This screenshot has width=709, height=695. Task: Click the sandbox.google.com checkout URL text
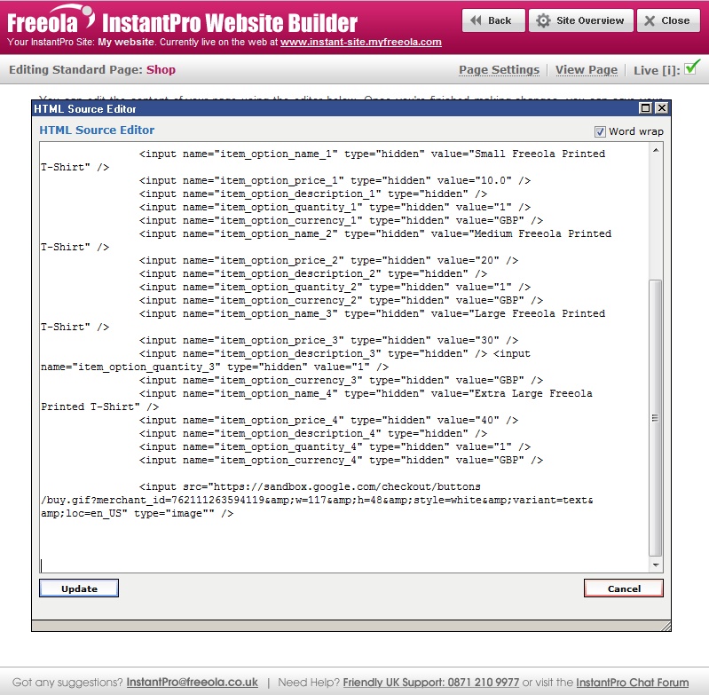[x=347, y=487]
